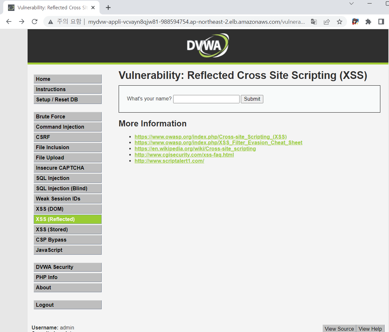Screen dimensions: 389x332
Task: Open the colorful extension icon in toolbar
Action: coord(355,21)
